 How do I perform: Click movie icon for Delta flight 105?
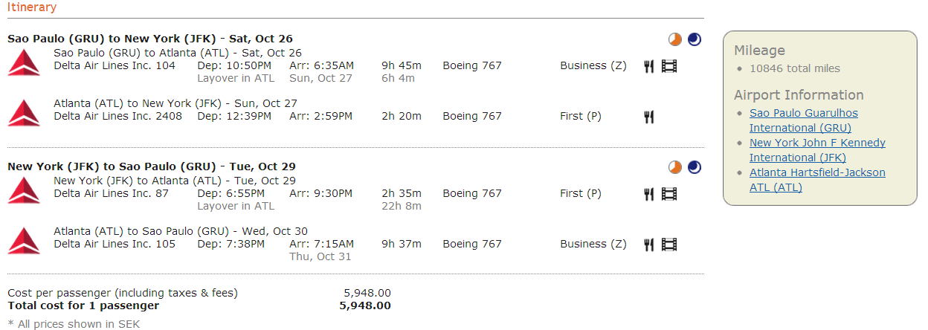[669, 245]
